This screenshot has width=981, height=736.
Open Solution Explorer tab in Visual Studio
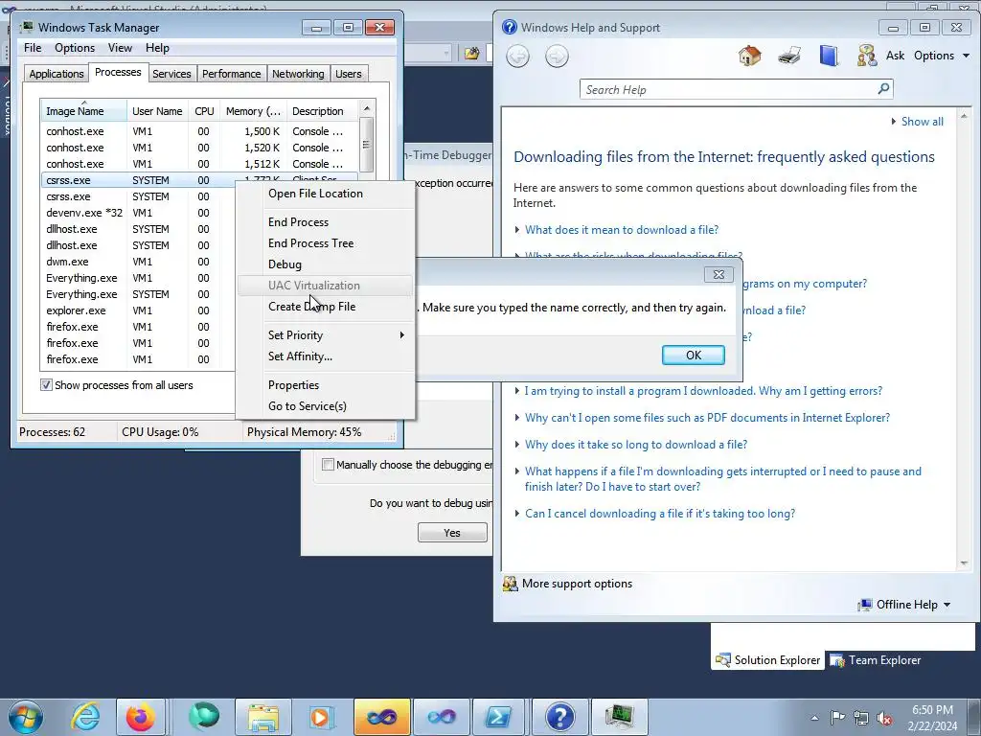767,659
